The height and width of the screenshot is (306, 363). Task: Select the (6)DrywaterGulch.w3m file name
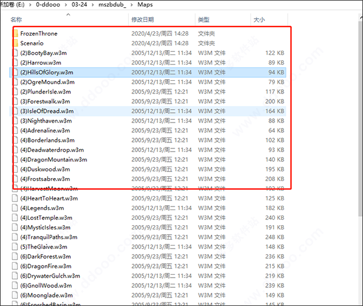[50, 276]
